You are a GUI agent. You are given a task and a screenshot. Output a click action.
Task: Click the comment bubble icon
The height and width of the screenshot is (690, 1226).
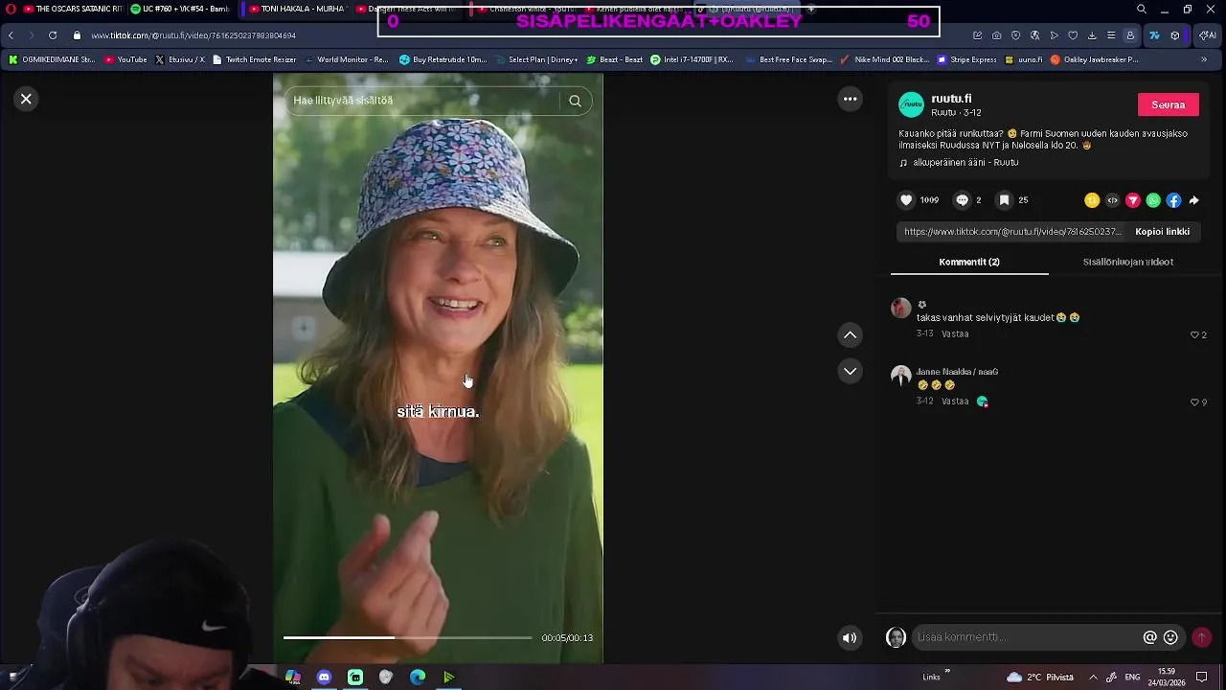pyautogui.click(x=962, y=200)
